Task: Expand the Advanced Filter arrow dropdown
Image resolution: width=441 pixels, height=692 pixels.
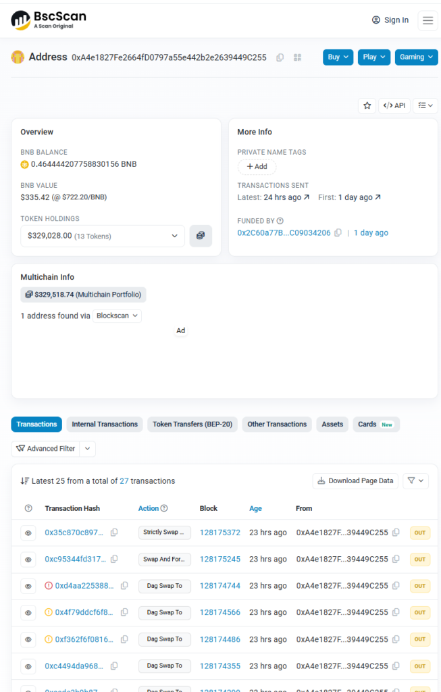Action: [87, 449]
